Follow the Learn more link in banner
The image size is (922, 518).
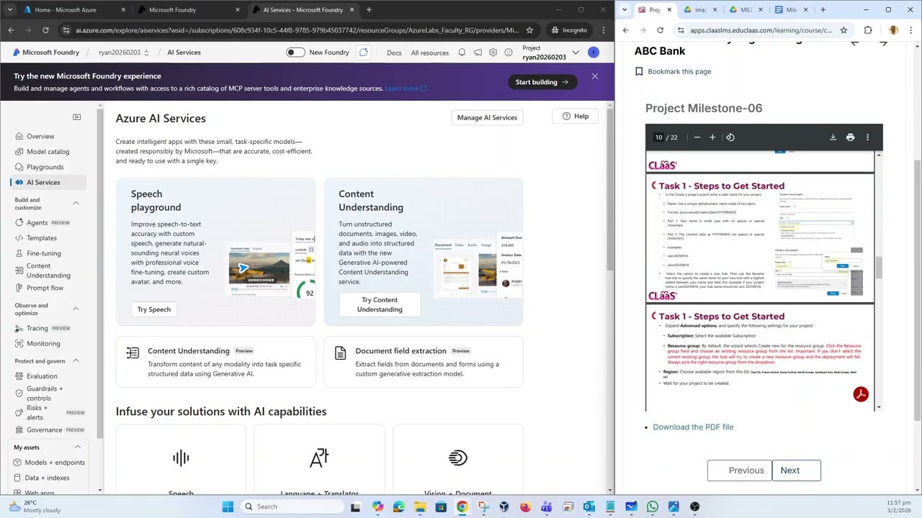tap(406, 88)
